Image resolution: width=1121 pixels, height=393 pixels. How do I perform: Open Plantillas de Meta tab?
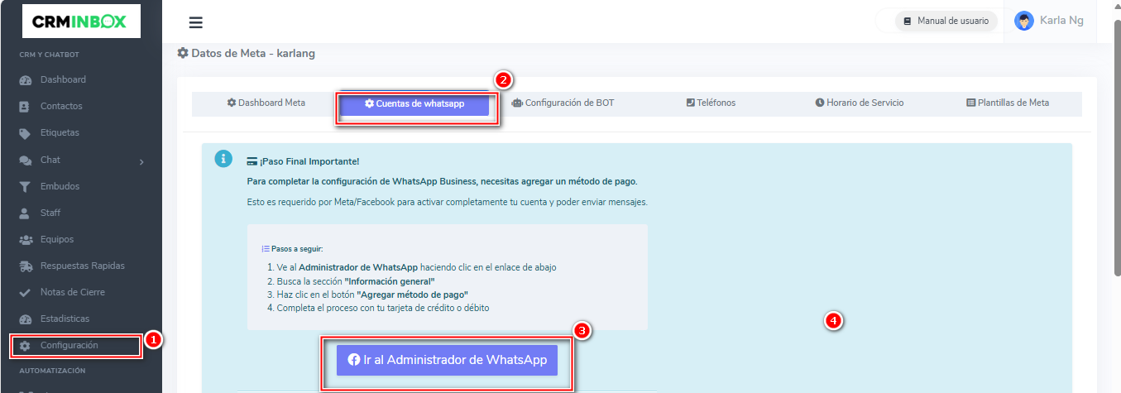click(x=1007, y=103)
